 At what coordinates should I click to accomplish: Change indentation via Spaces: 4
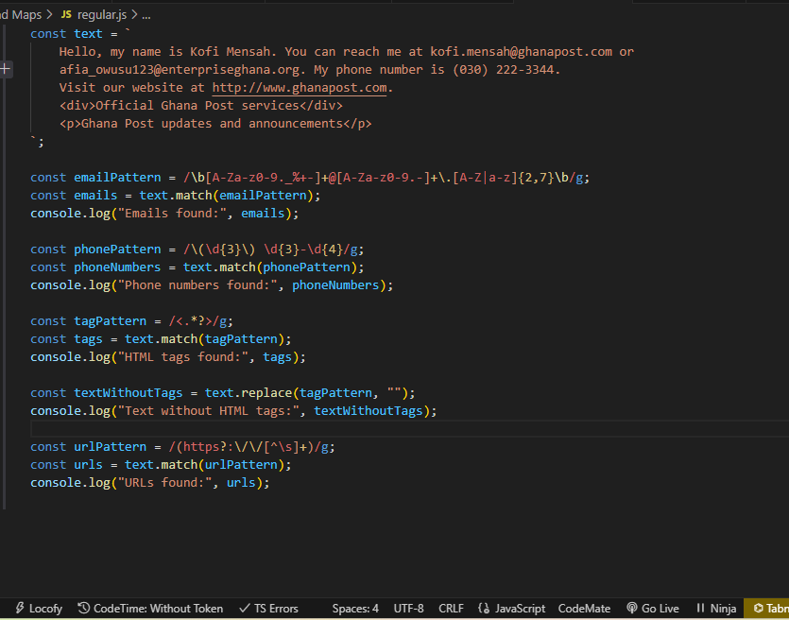[355, 609]
